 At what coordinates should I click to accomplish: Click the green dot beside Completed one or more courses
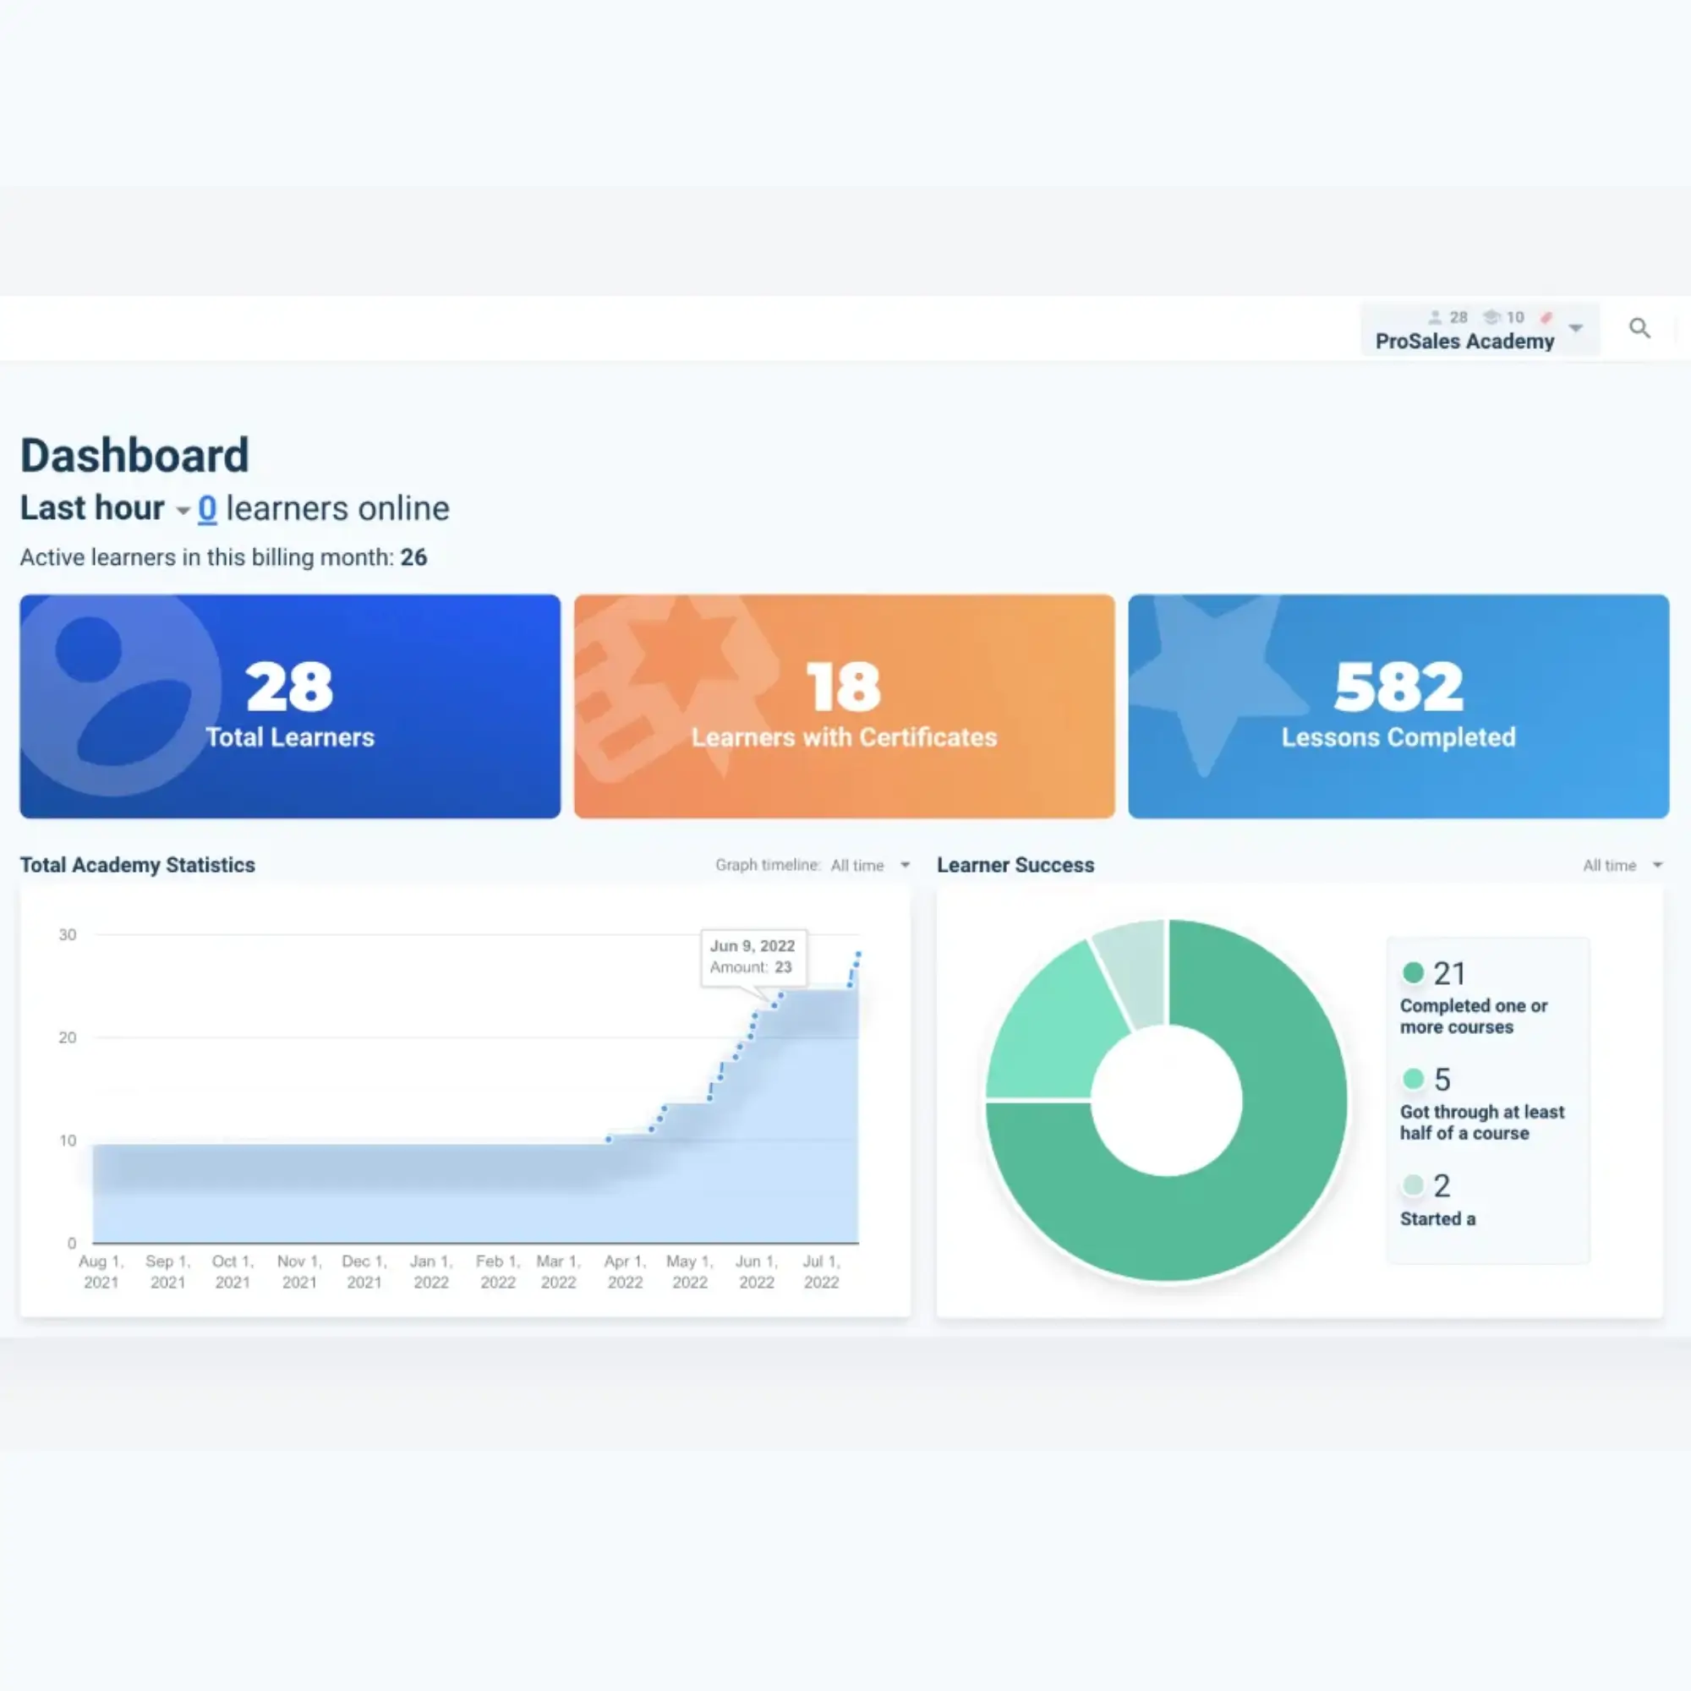[x=1414, y=972]
